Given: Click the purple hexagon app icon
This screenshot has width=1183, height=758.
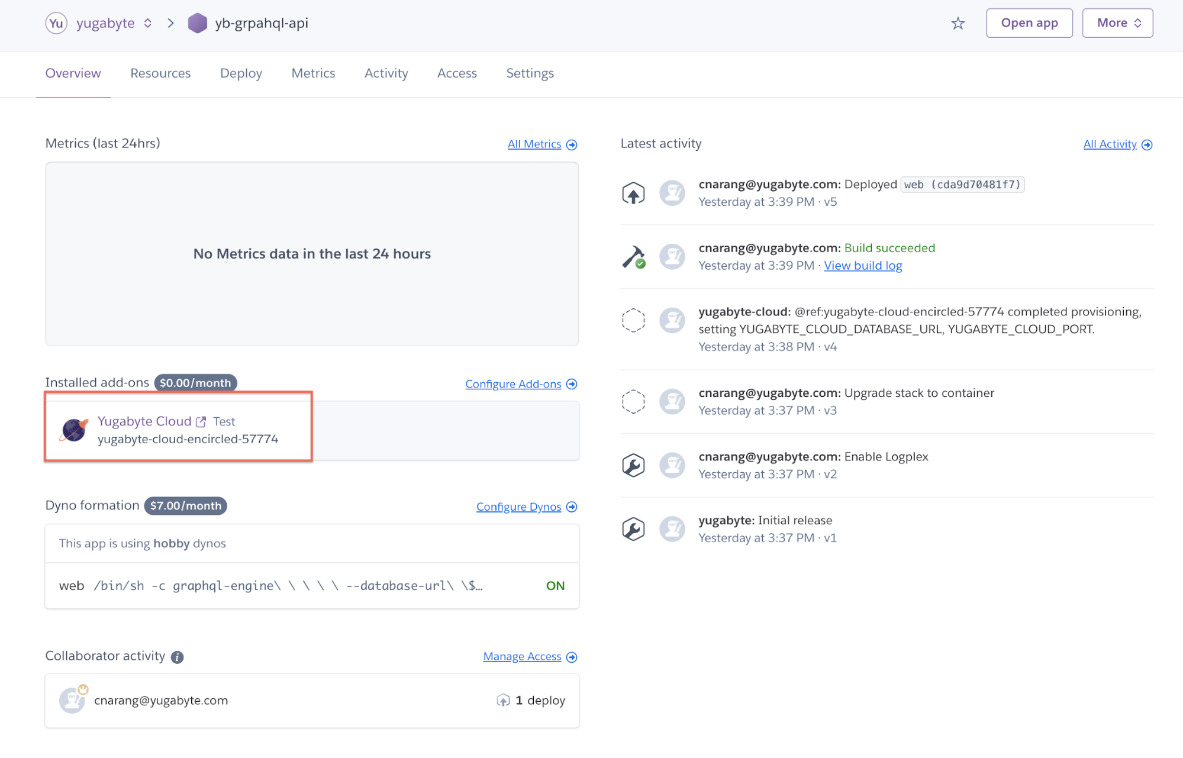Looking at the screenshot, I should [197, 24].
